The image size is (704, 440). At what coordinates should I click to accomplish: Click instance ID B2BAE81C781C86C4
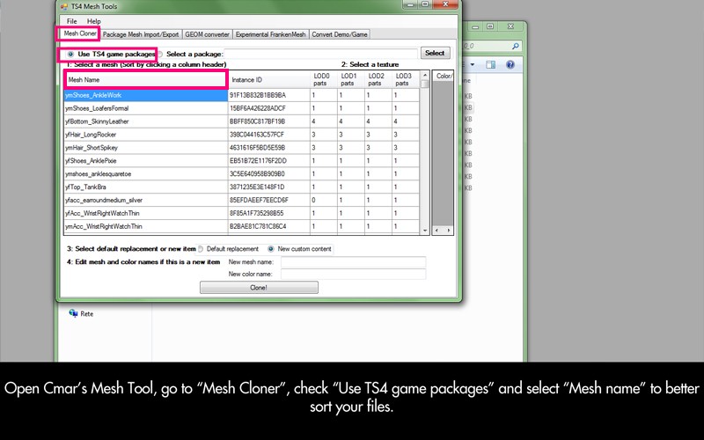[x=258, y=226]
